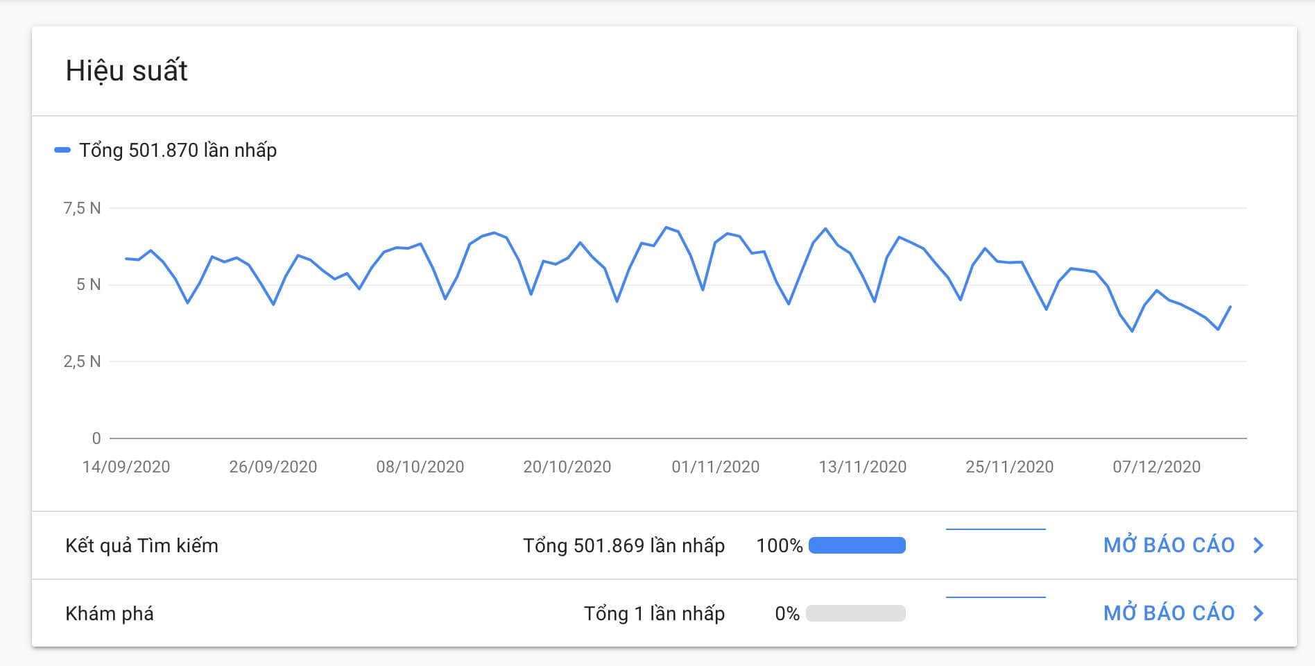Screen dimensions: 1315x666
Task: Click legend text Tổng 501.870 lần nhấp
Action: click(x=178, y=150)
